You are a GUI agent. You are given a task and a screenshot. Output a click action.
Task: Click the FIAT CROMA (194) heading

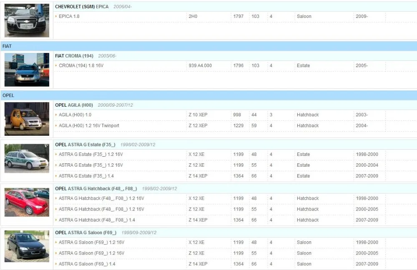[74, 56]
